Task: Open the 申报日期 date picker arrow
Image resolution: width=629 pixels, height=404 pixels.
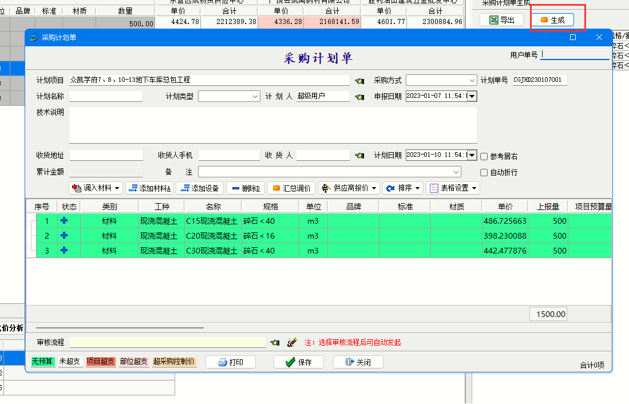Action: (x=472, y=96)
